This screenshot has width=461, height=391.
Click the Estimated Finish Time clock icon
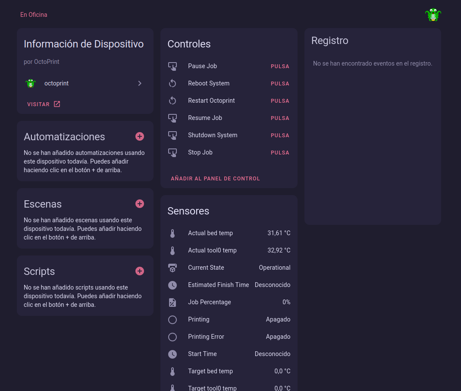[x=172, y=285]
